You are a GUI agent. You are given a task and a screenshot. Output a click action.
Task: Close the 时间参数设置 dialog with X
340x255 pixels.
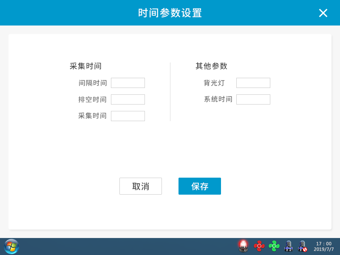(x=323, y=13)
